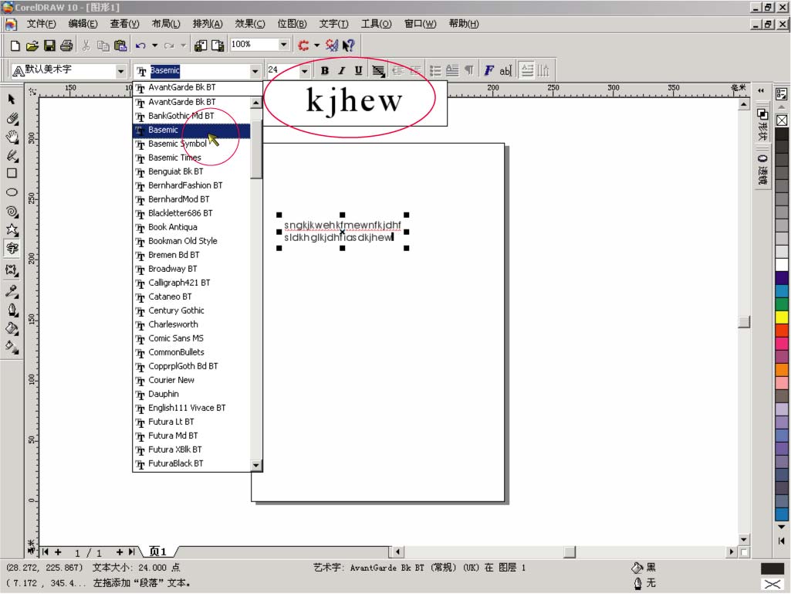Select the Basic Shapes star tool
Viewport: 791px width, 594px height.
[x=12, y=230]
